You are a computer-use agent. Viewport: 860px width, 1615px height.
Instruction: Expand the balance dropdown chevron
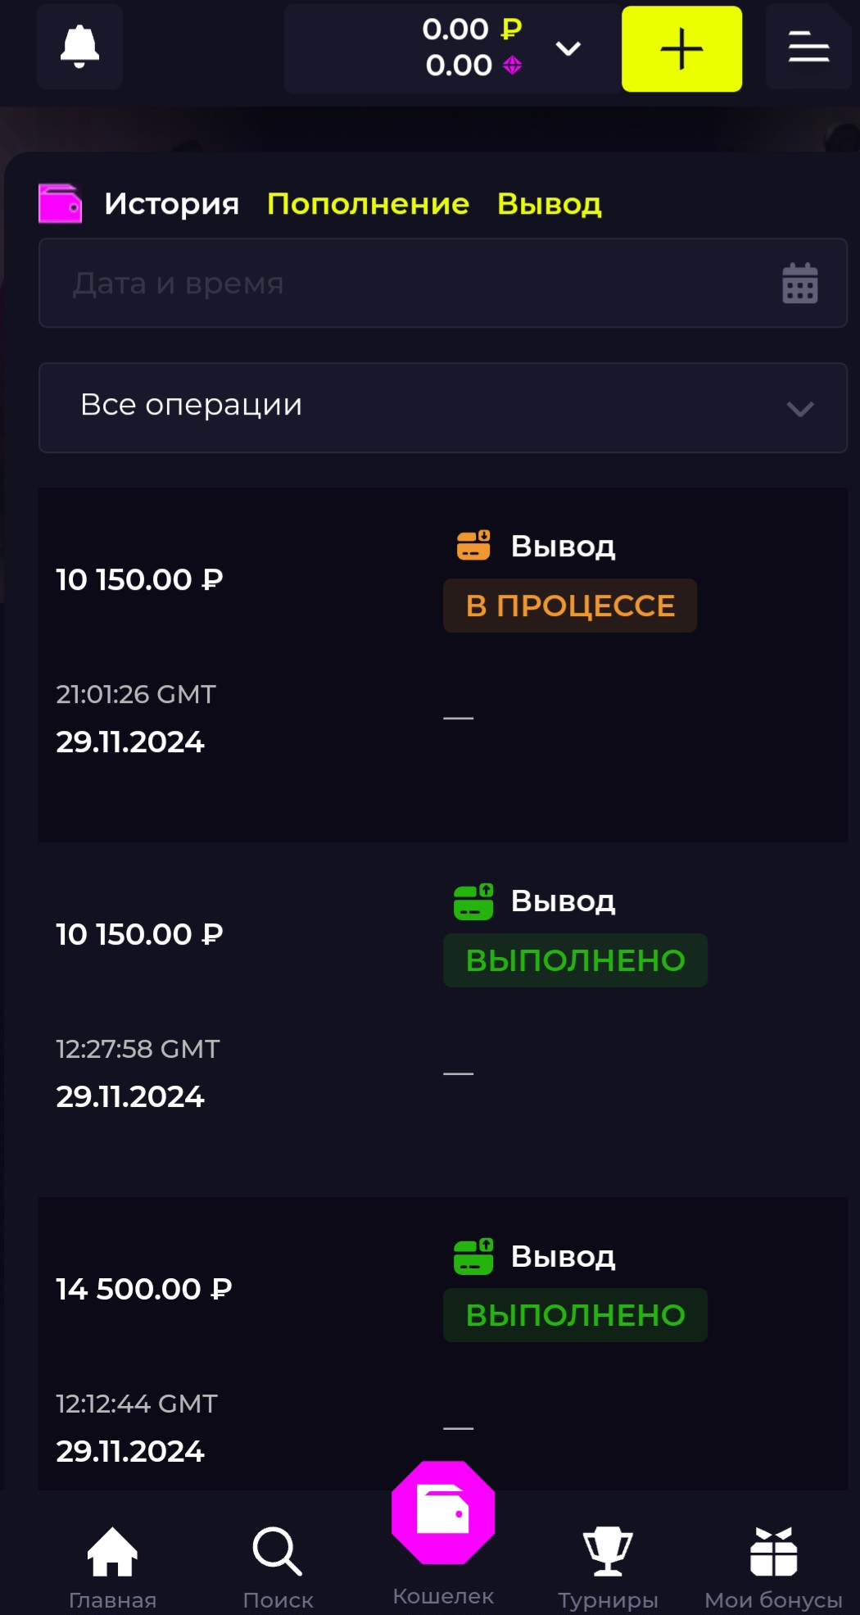tap(568, 49)
